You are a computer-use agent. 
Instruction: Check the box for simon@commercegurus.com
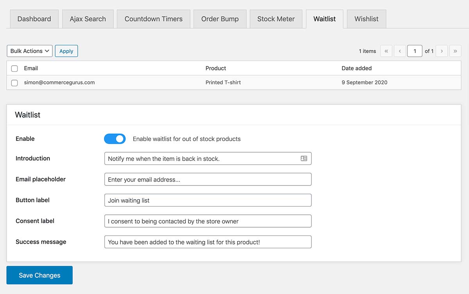pos(14,83)
